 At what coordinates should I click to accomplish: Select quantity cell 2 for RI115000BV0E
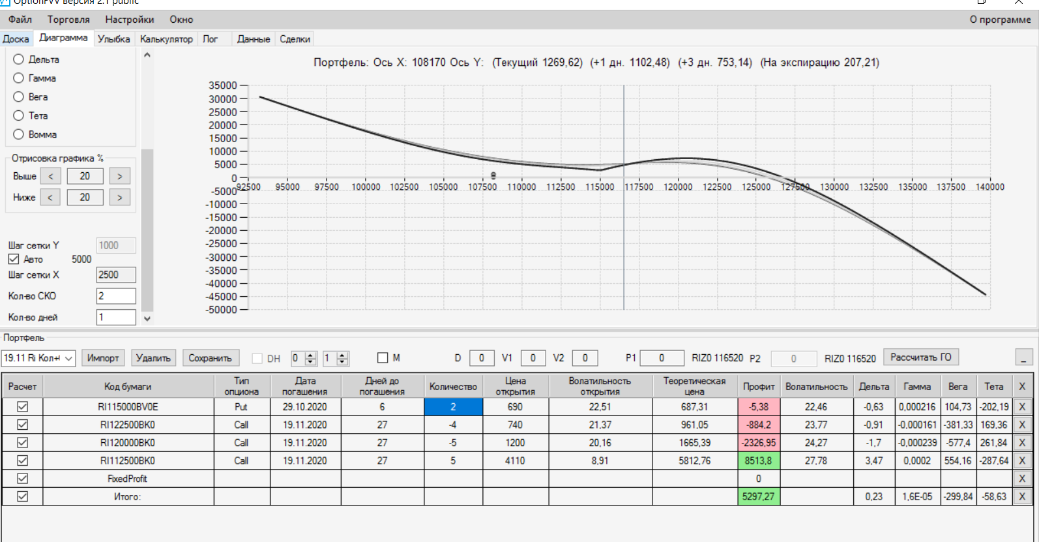coord(453,407)
